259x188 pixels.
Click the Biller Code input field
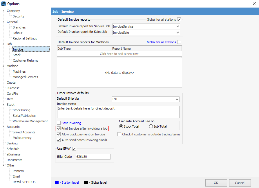(x=93, y=157)
